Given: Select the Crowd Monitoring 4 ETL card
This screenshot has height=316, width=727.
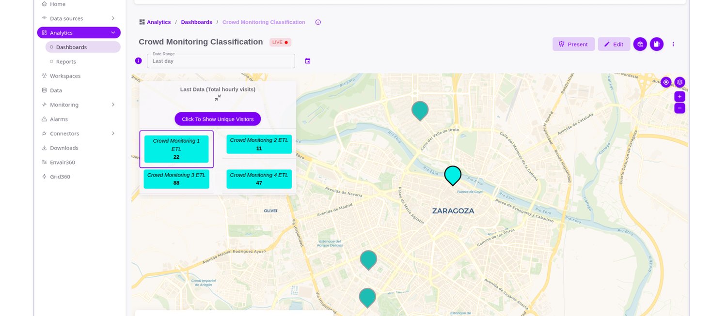Looking at the screenshot, I should coord(259,179).
